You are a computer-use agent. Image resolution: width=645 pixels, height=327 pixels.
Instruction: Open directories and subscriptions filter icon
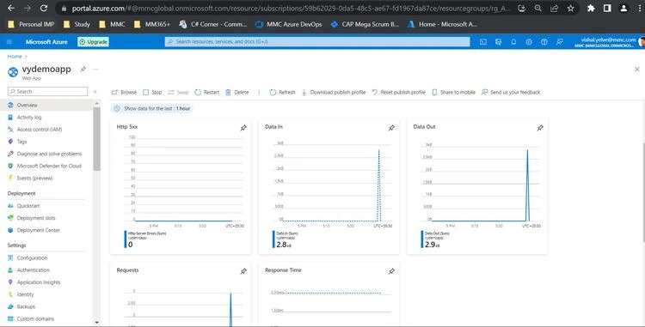point(499,42)
